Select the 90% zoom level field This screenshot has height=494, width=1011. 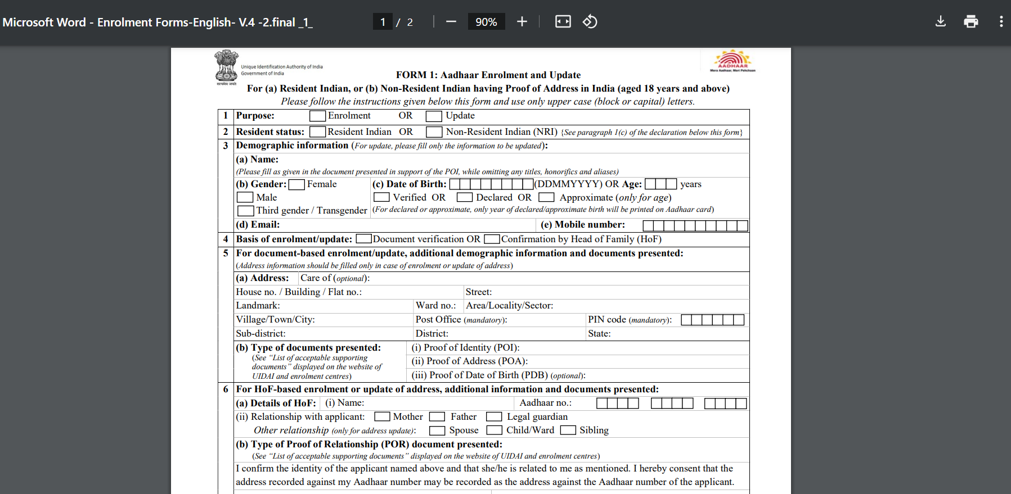tap(486, 22)
